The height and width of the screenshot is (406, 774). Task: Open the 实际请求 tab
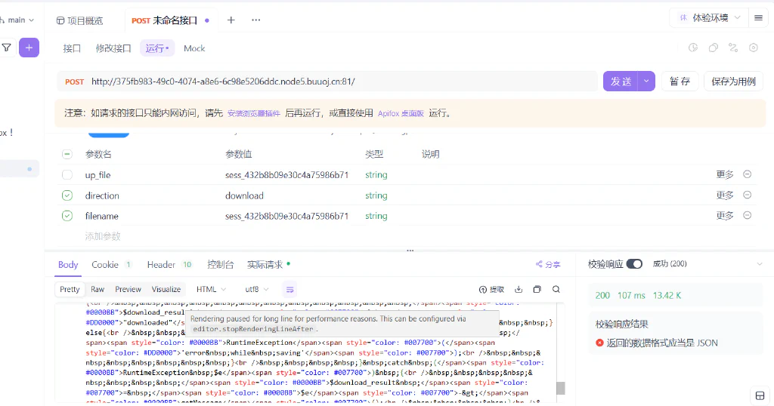(268, 265)
